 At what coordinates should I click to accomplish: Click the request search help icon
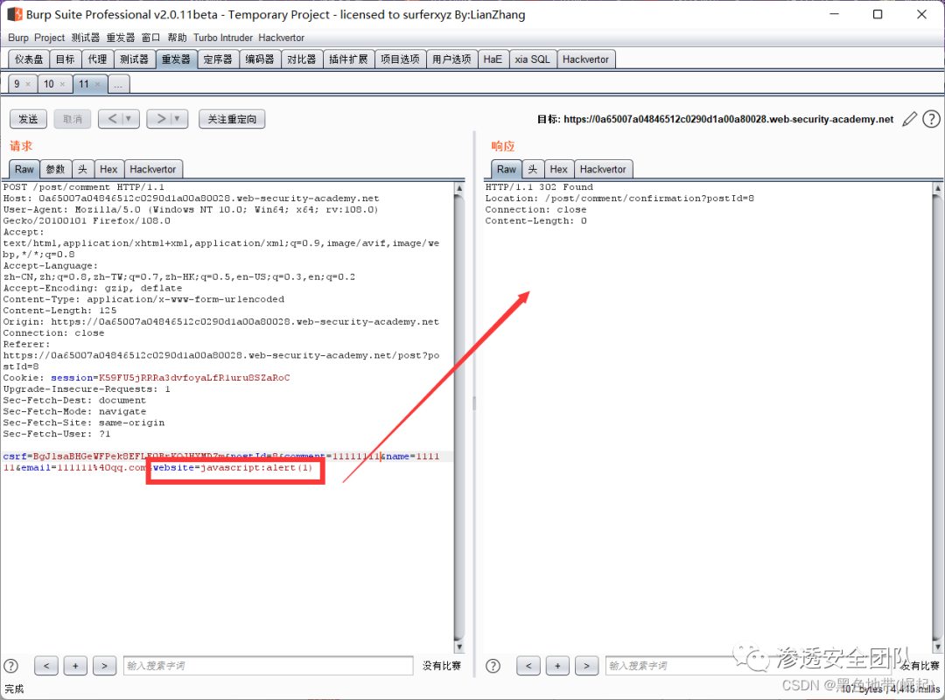coord(10,666)
